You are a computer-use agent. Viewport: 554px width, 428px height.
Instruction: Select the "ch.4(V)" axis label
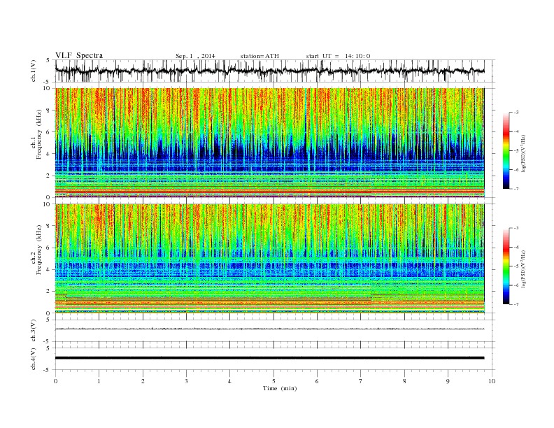pos(33,359)
